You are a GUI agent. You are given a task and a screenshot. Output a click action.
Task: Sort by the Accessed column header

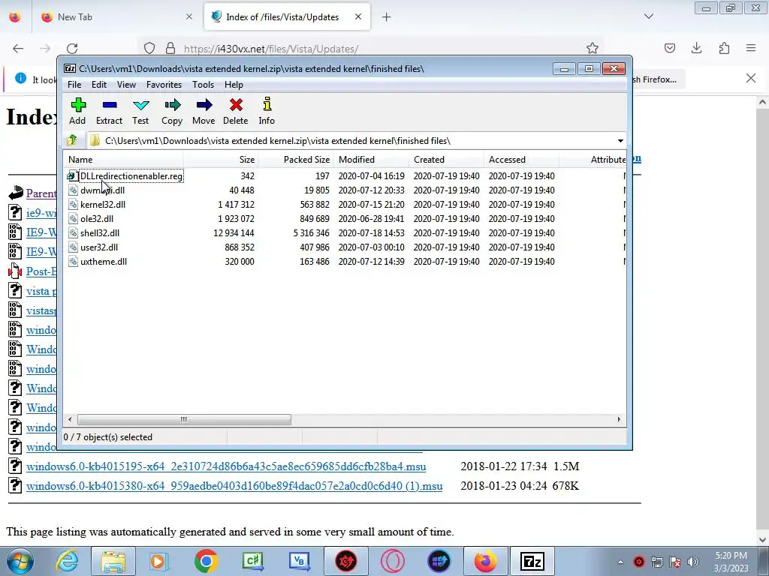(x=521, y=160)
